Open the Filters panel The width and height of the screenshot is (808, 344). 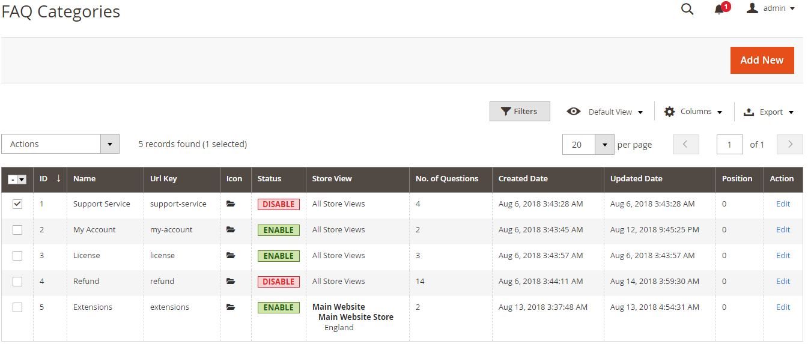coord(520,112)
